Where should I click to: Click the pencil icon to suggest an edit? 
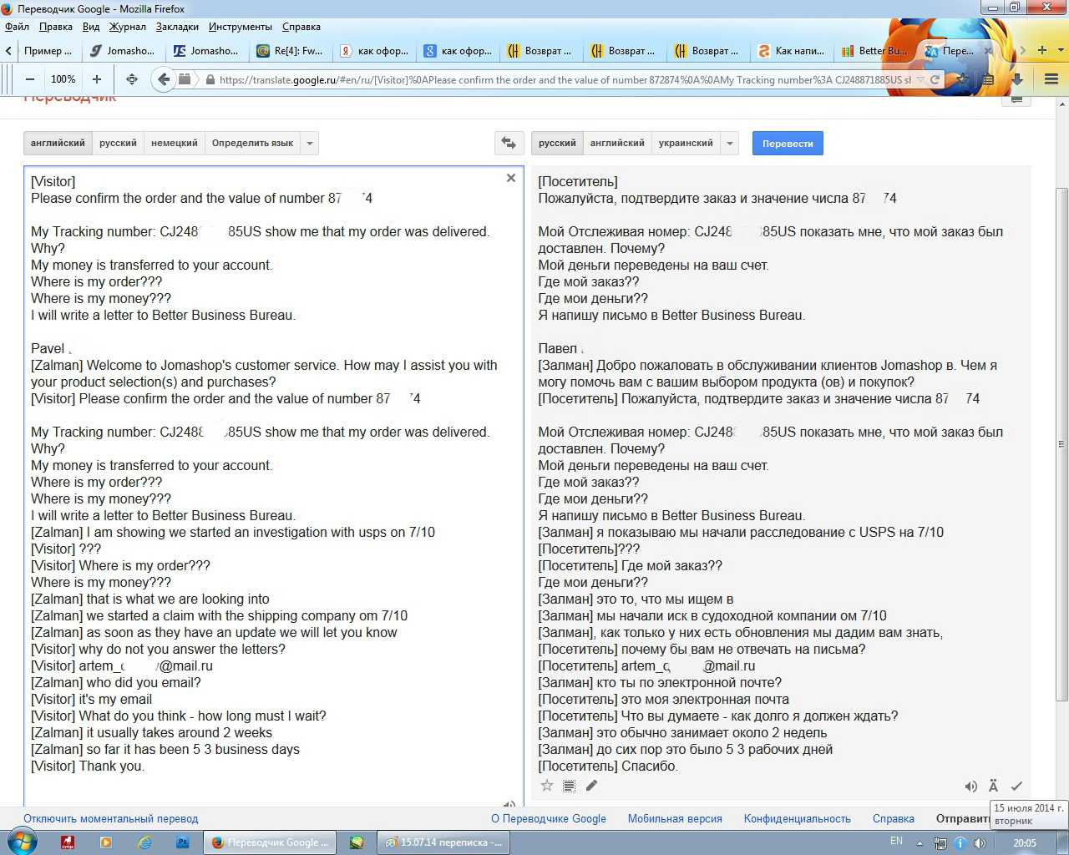(591, 786)
